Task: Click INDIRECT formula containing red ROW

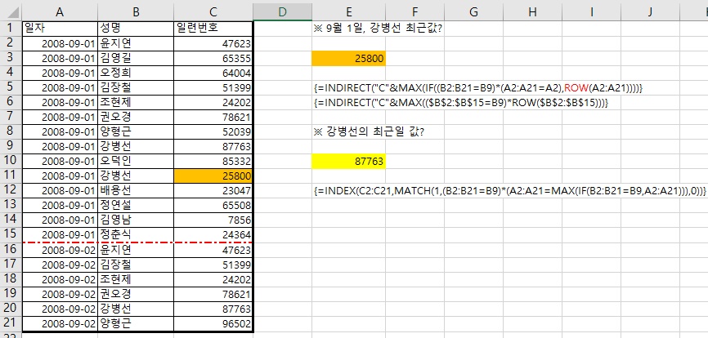Action: pyautogui.click(x=477, y=88)
